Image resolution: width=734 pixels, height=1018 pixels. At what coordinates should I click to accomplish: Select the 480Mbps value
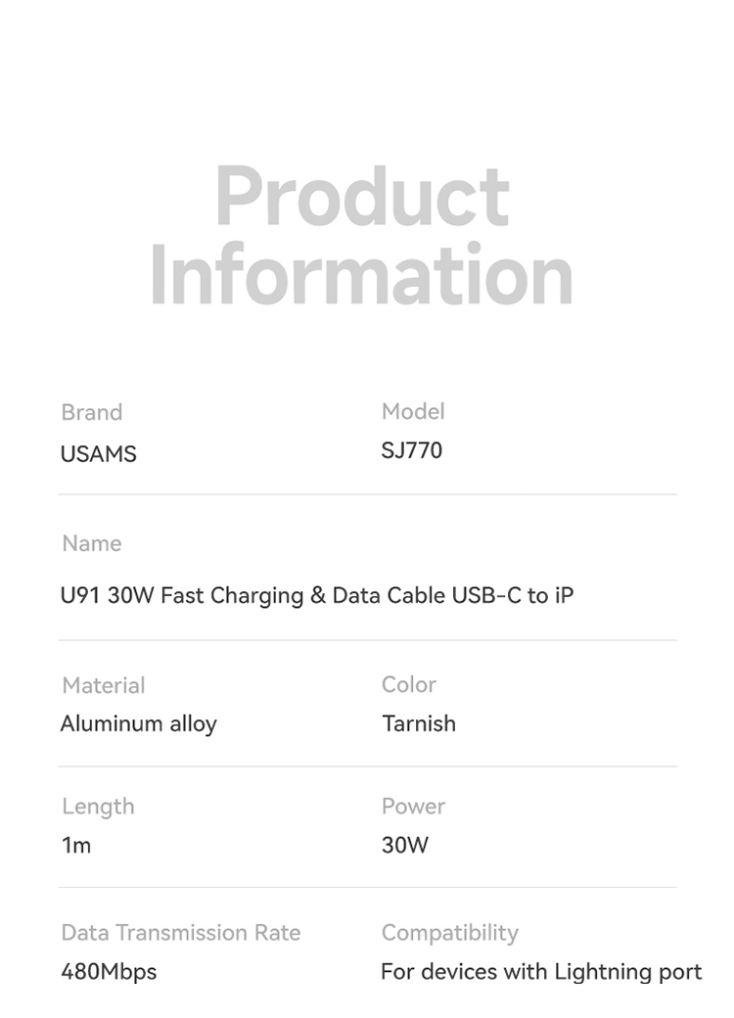click(x=108, y=972)
